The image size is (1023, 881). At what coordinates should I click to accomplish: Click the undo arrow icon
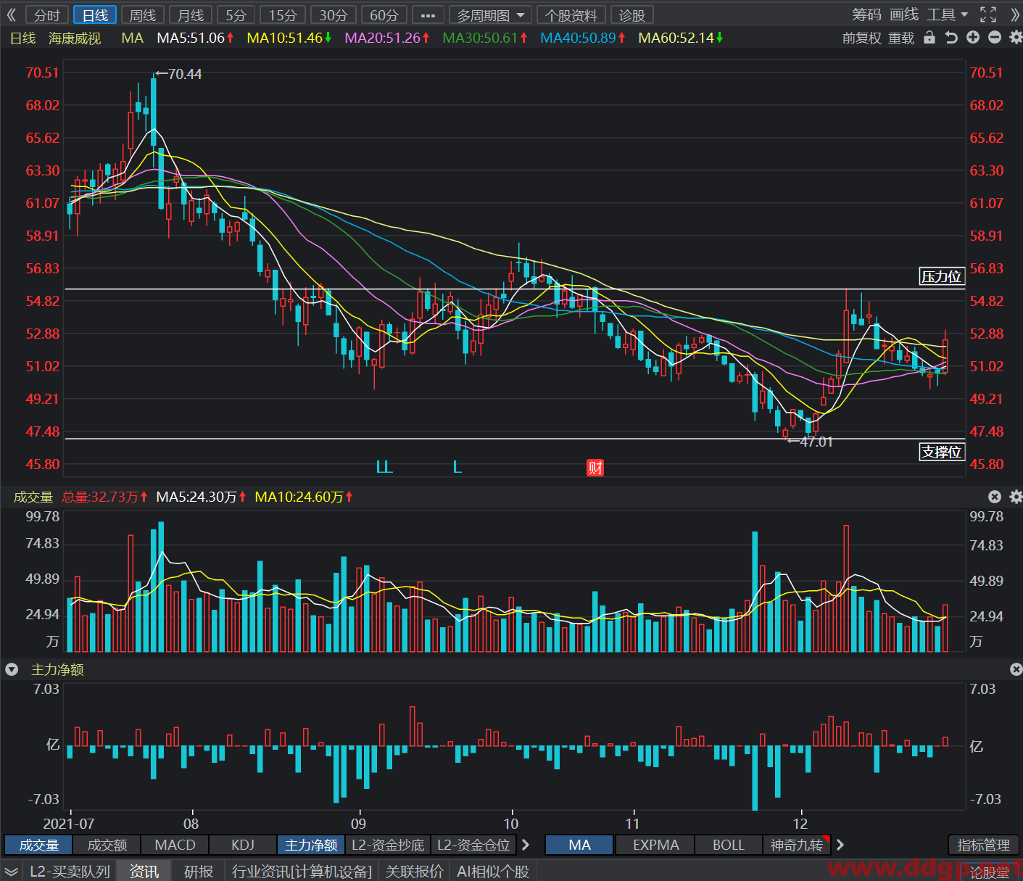(x=951, y=38)
